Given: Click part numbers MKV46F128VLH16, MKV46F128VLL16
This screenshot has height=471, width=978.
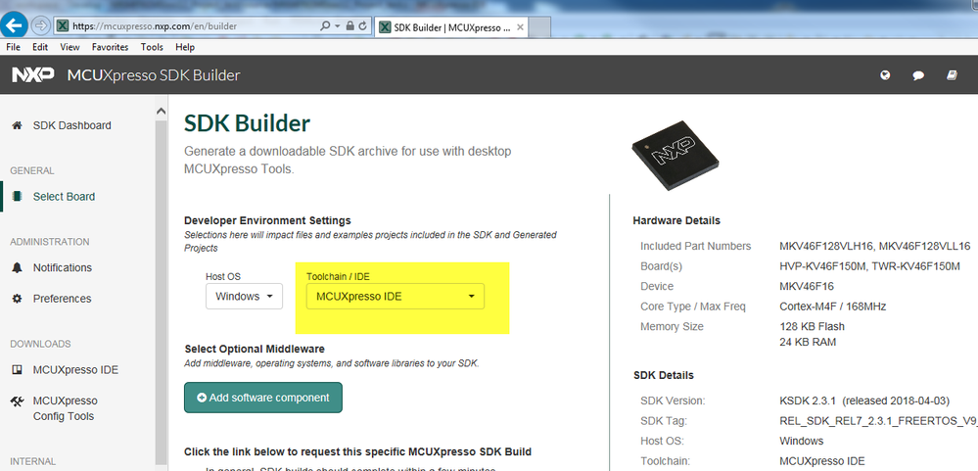Looking at the screenshot, I should click(874, 247).
